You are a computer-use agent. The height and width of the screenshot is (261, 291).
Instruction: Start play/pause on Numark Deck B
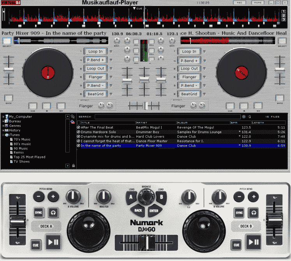[x=254, y=242]
